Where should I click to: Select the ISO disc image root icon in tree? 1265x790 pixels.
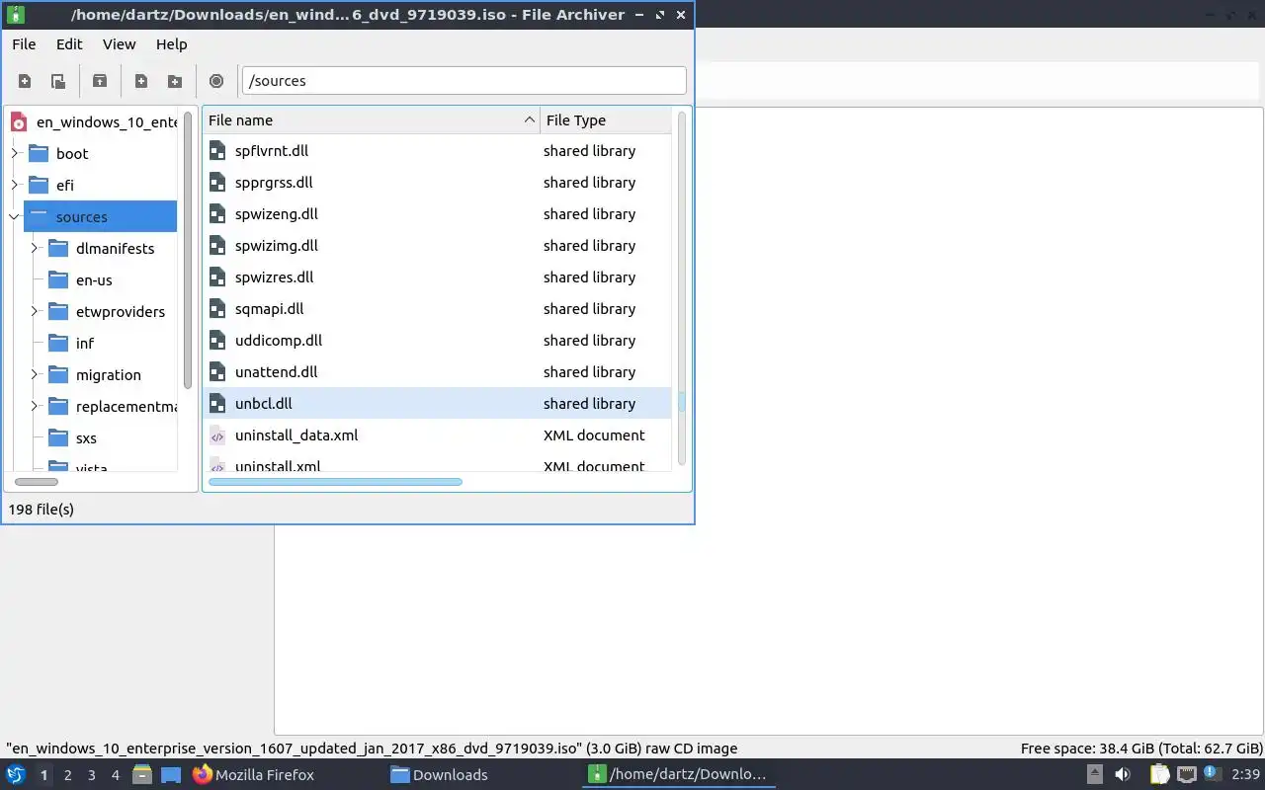[x=19, y=122]
